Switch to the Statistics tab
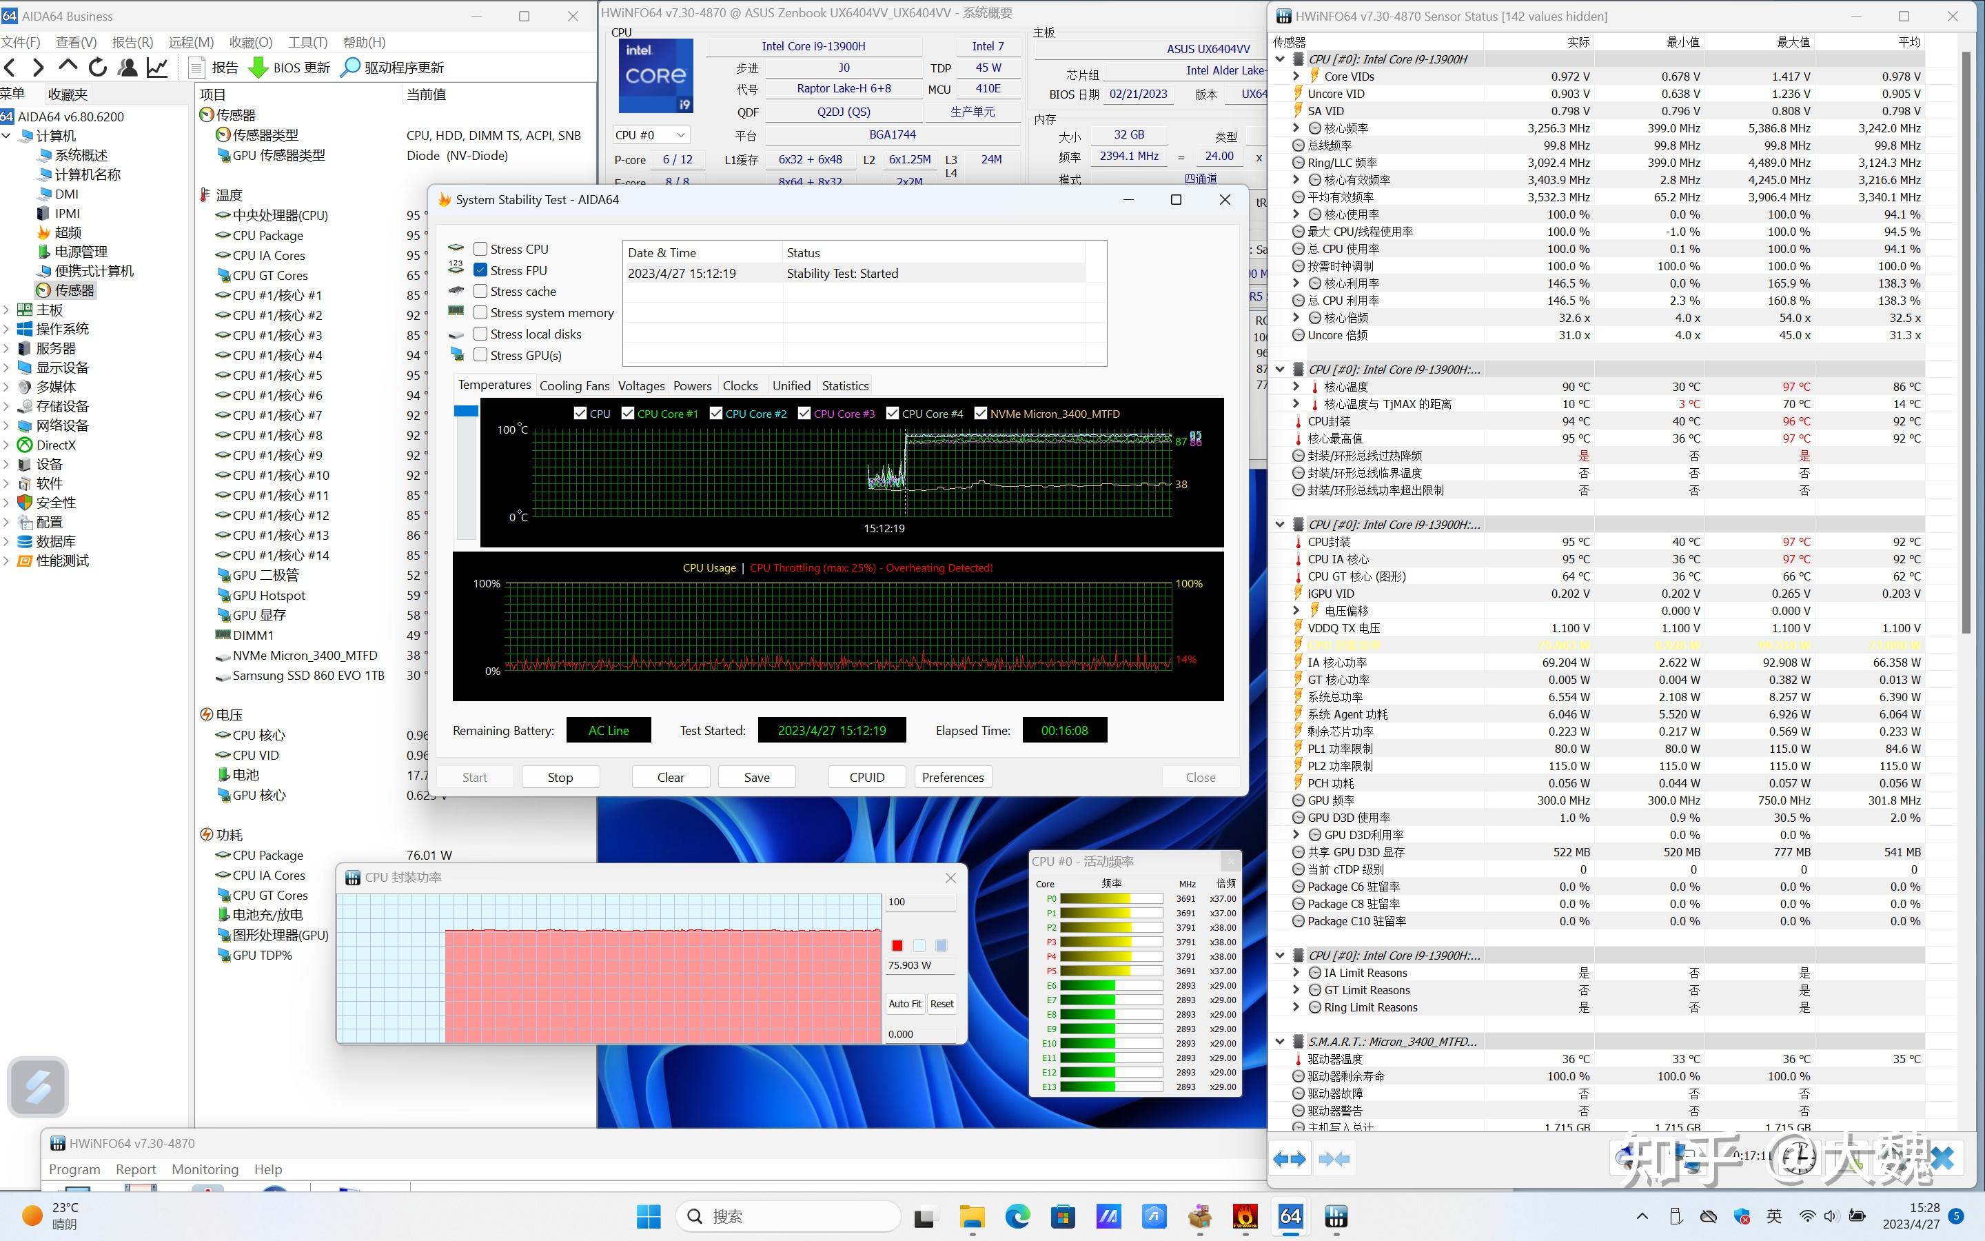1985x1241 pixels. tap(844, 385)
